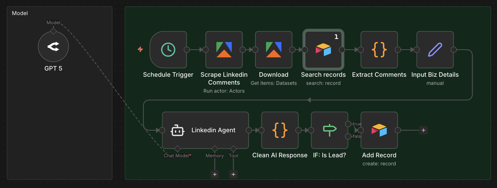Click the Add Record output connector
This screenshot has width=497, height=188.
(x=398, y=130)
